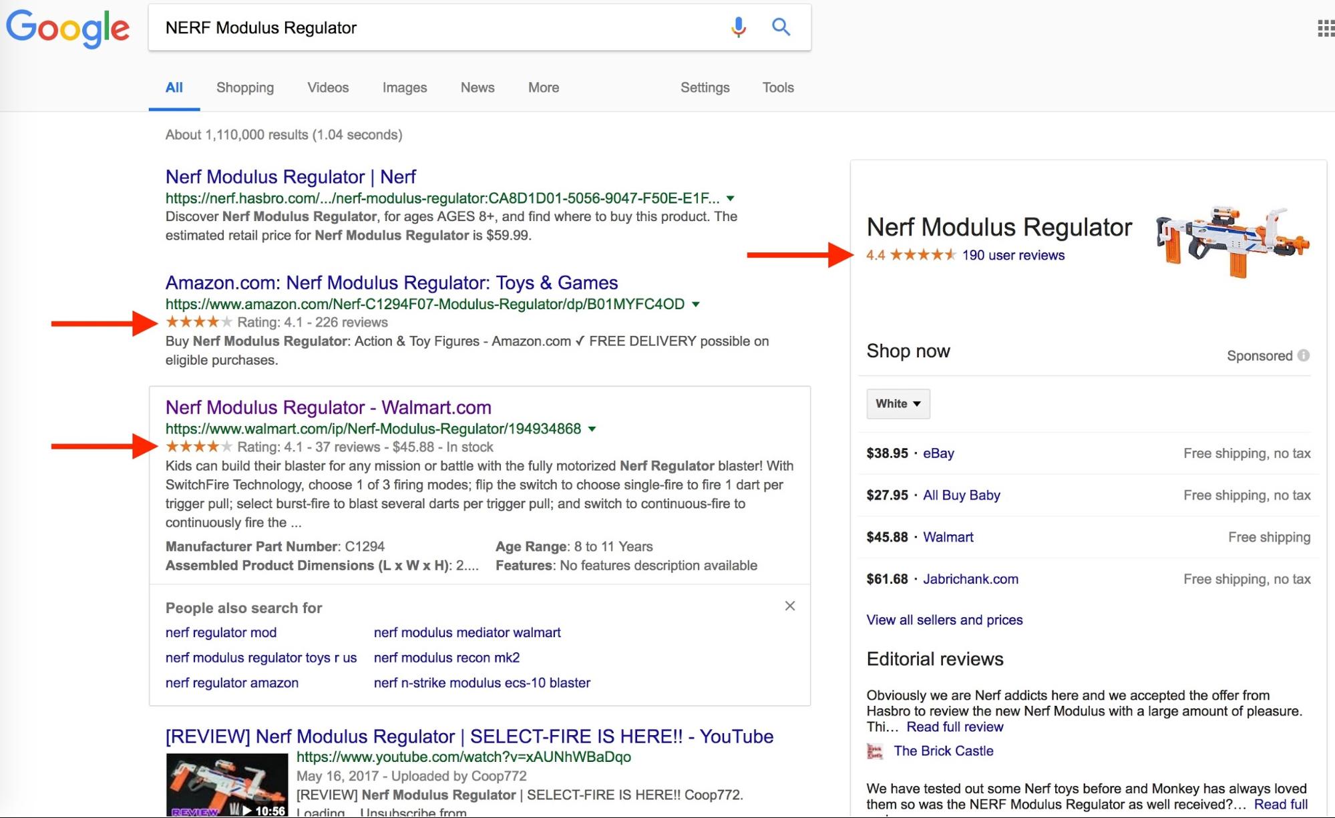Click Read full review for Brick Castle

pyautogui.click(x=954, y=727)
